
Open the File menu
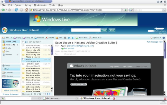coord(4,5)
